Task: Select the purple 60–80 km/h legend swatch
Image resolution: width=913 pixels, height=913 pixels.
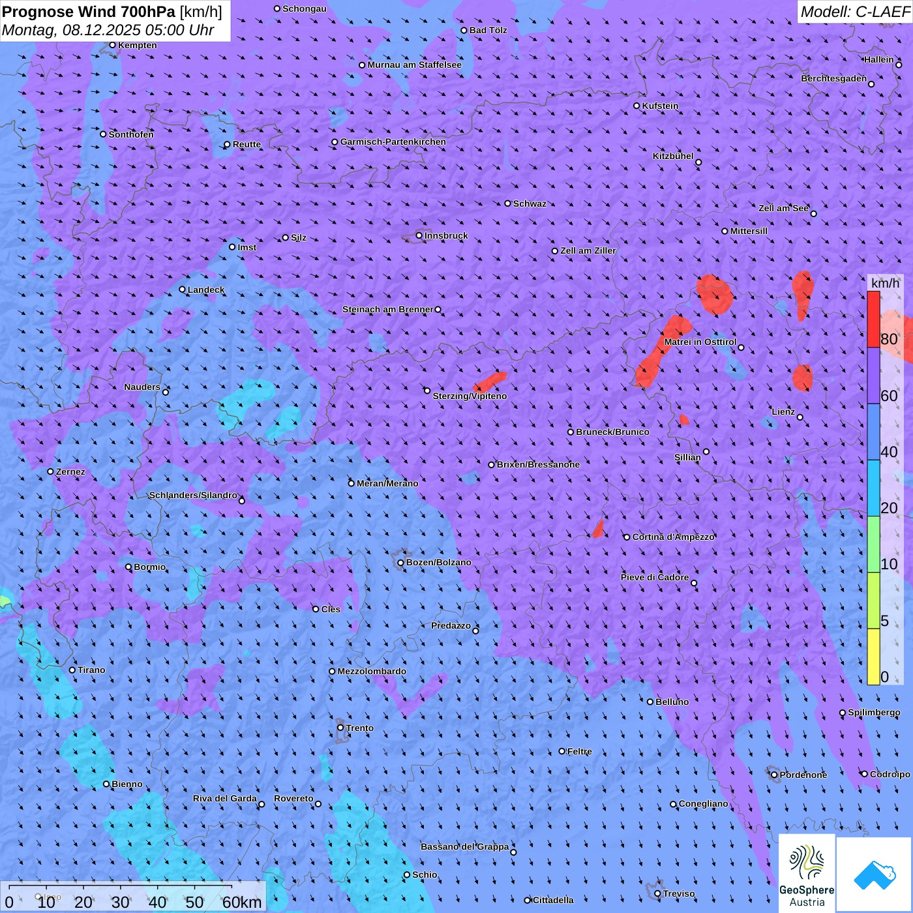Action: coord(873,376)
